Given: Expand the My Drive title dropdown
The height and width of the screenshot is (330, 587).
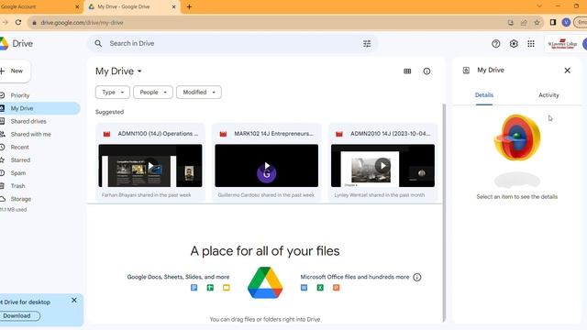Looking at the screenshot, I should [x=139, y=71].
